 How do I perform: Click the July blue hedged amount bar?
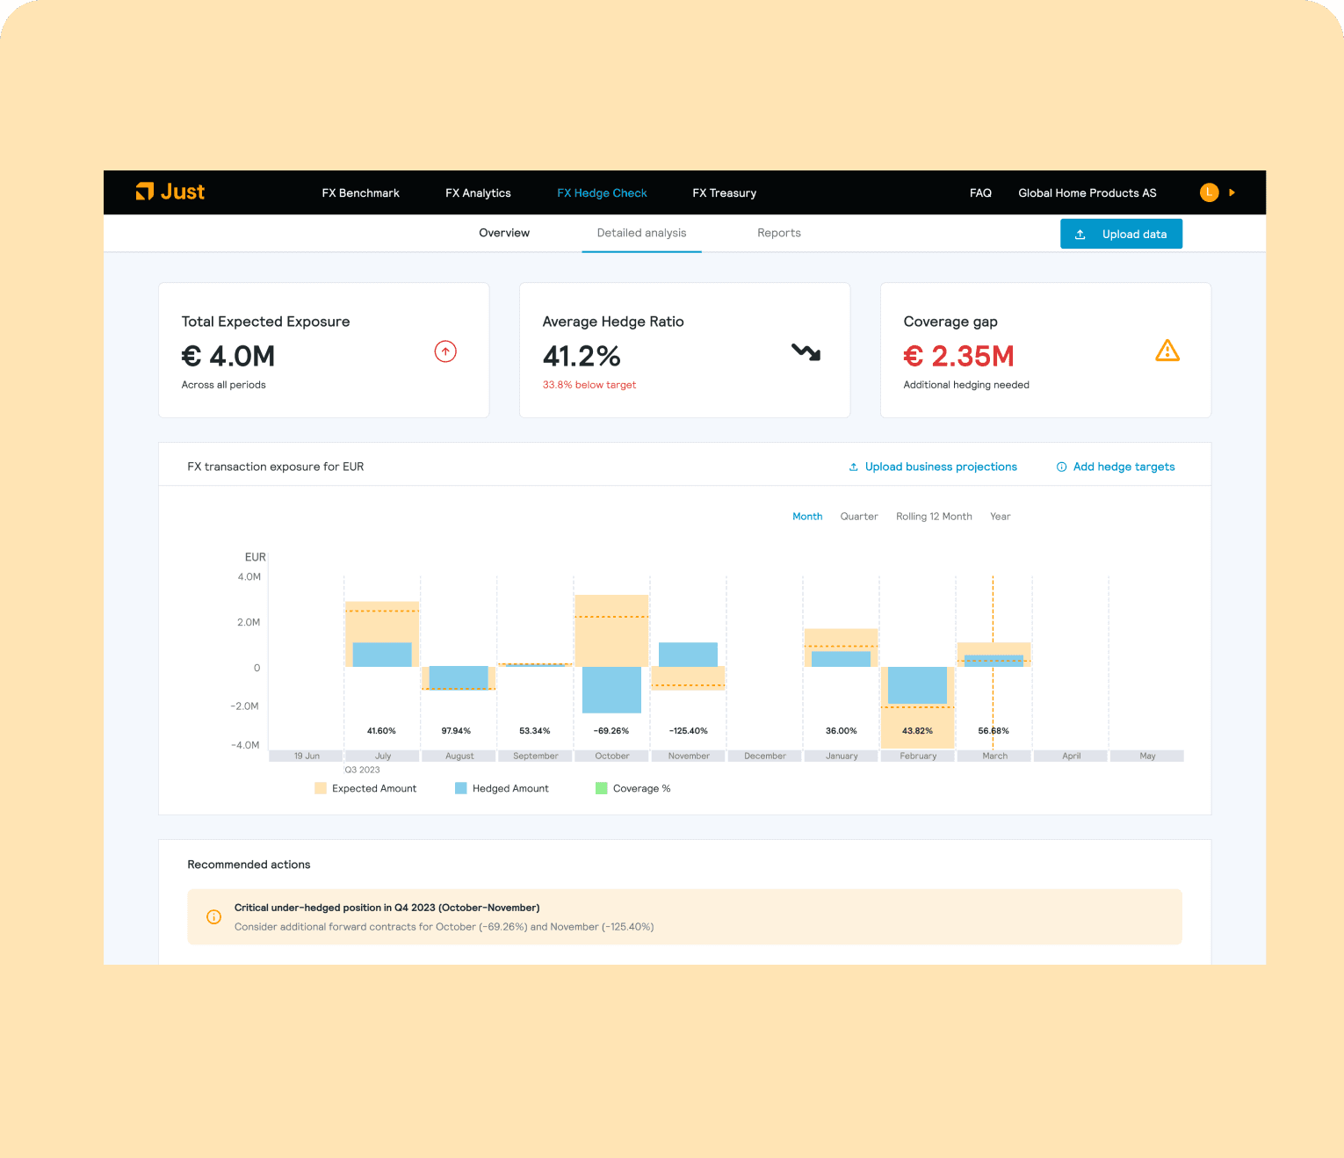click(382, 655)
